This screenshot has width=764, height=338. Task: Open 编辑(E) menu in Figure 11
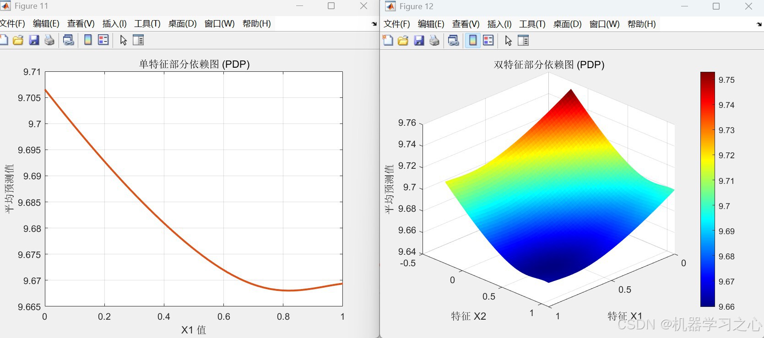click(46, 24)
